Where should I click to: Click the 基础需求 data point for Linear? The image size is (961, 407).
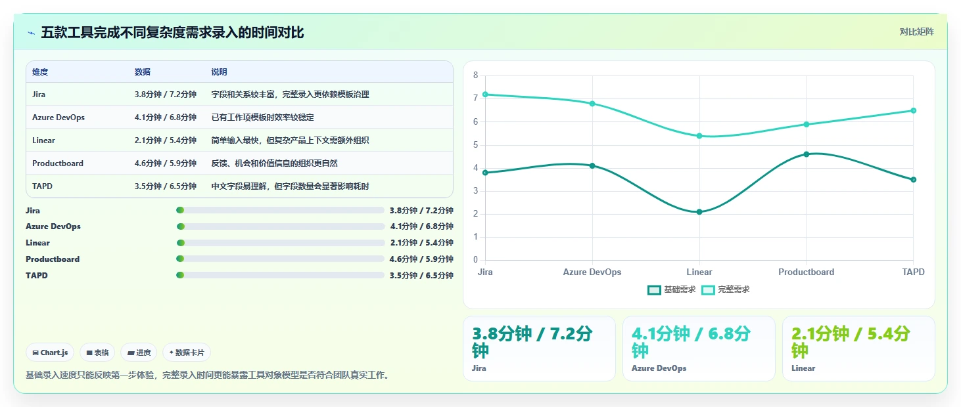[699, 212]
